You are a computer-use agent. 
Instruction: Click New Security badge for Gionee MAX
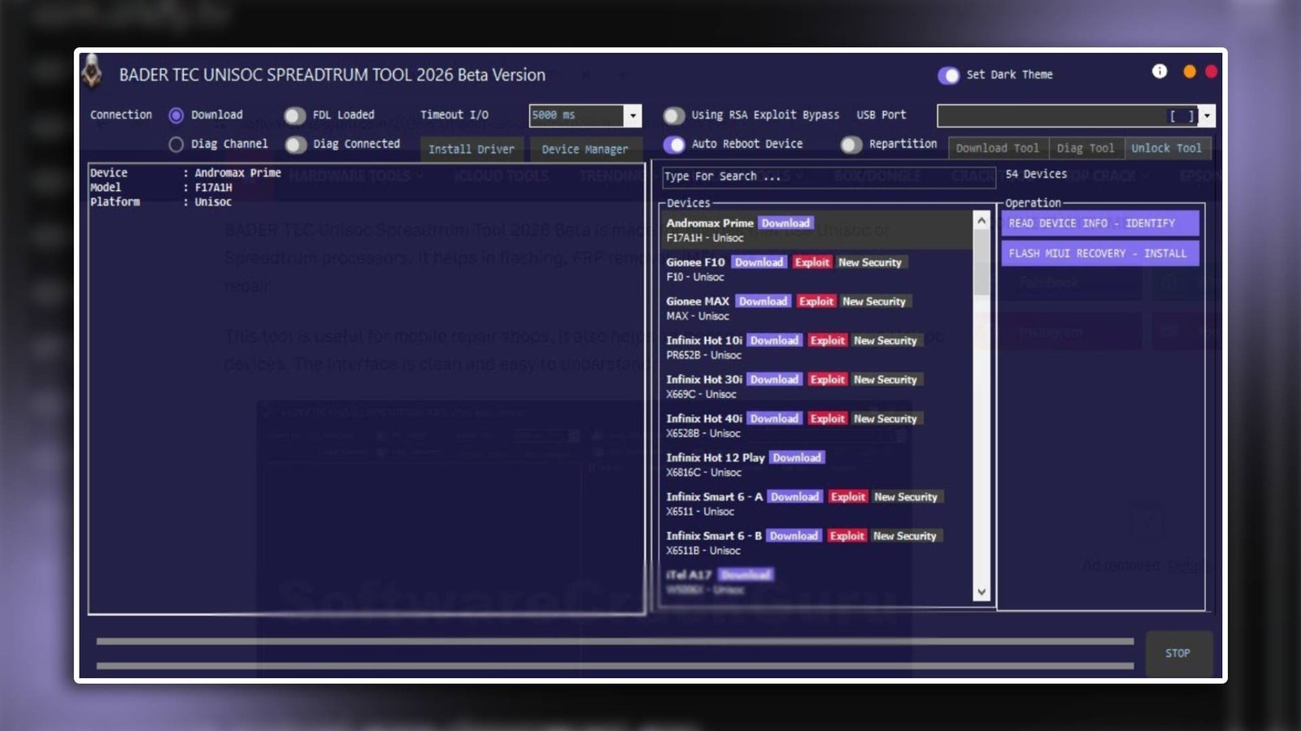(x=873, y=301)
